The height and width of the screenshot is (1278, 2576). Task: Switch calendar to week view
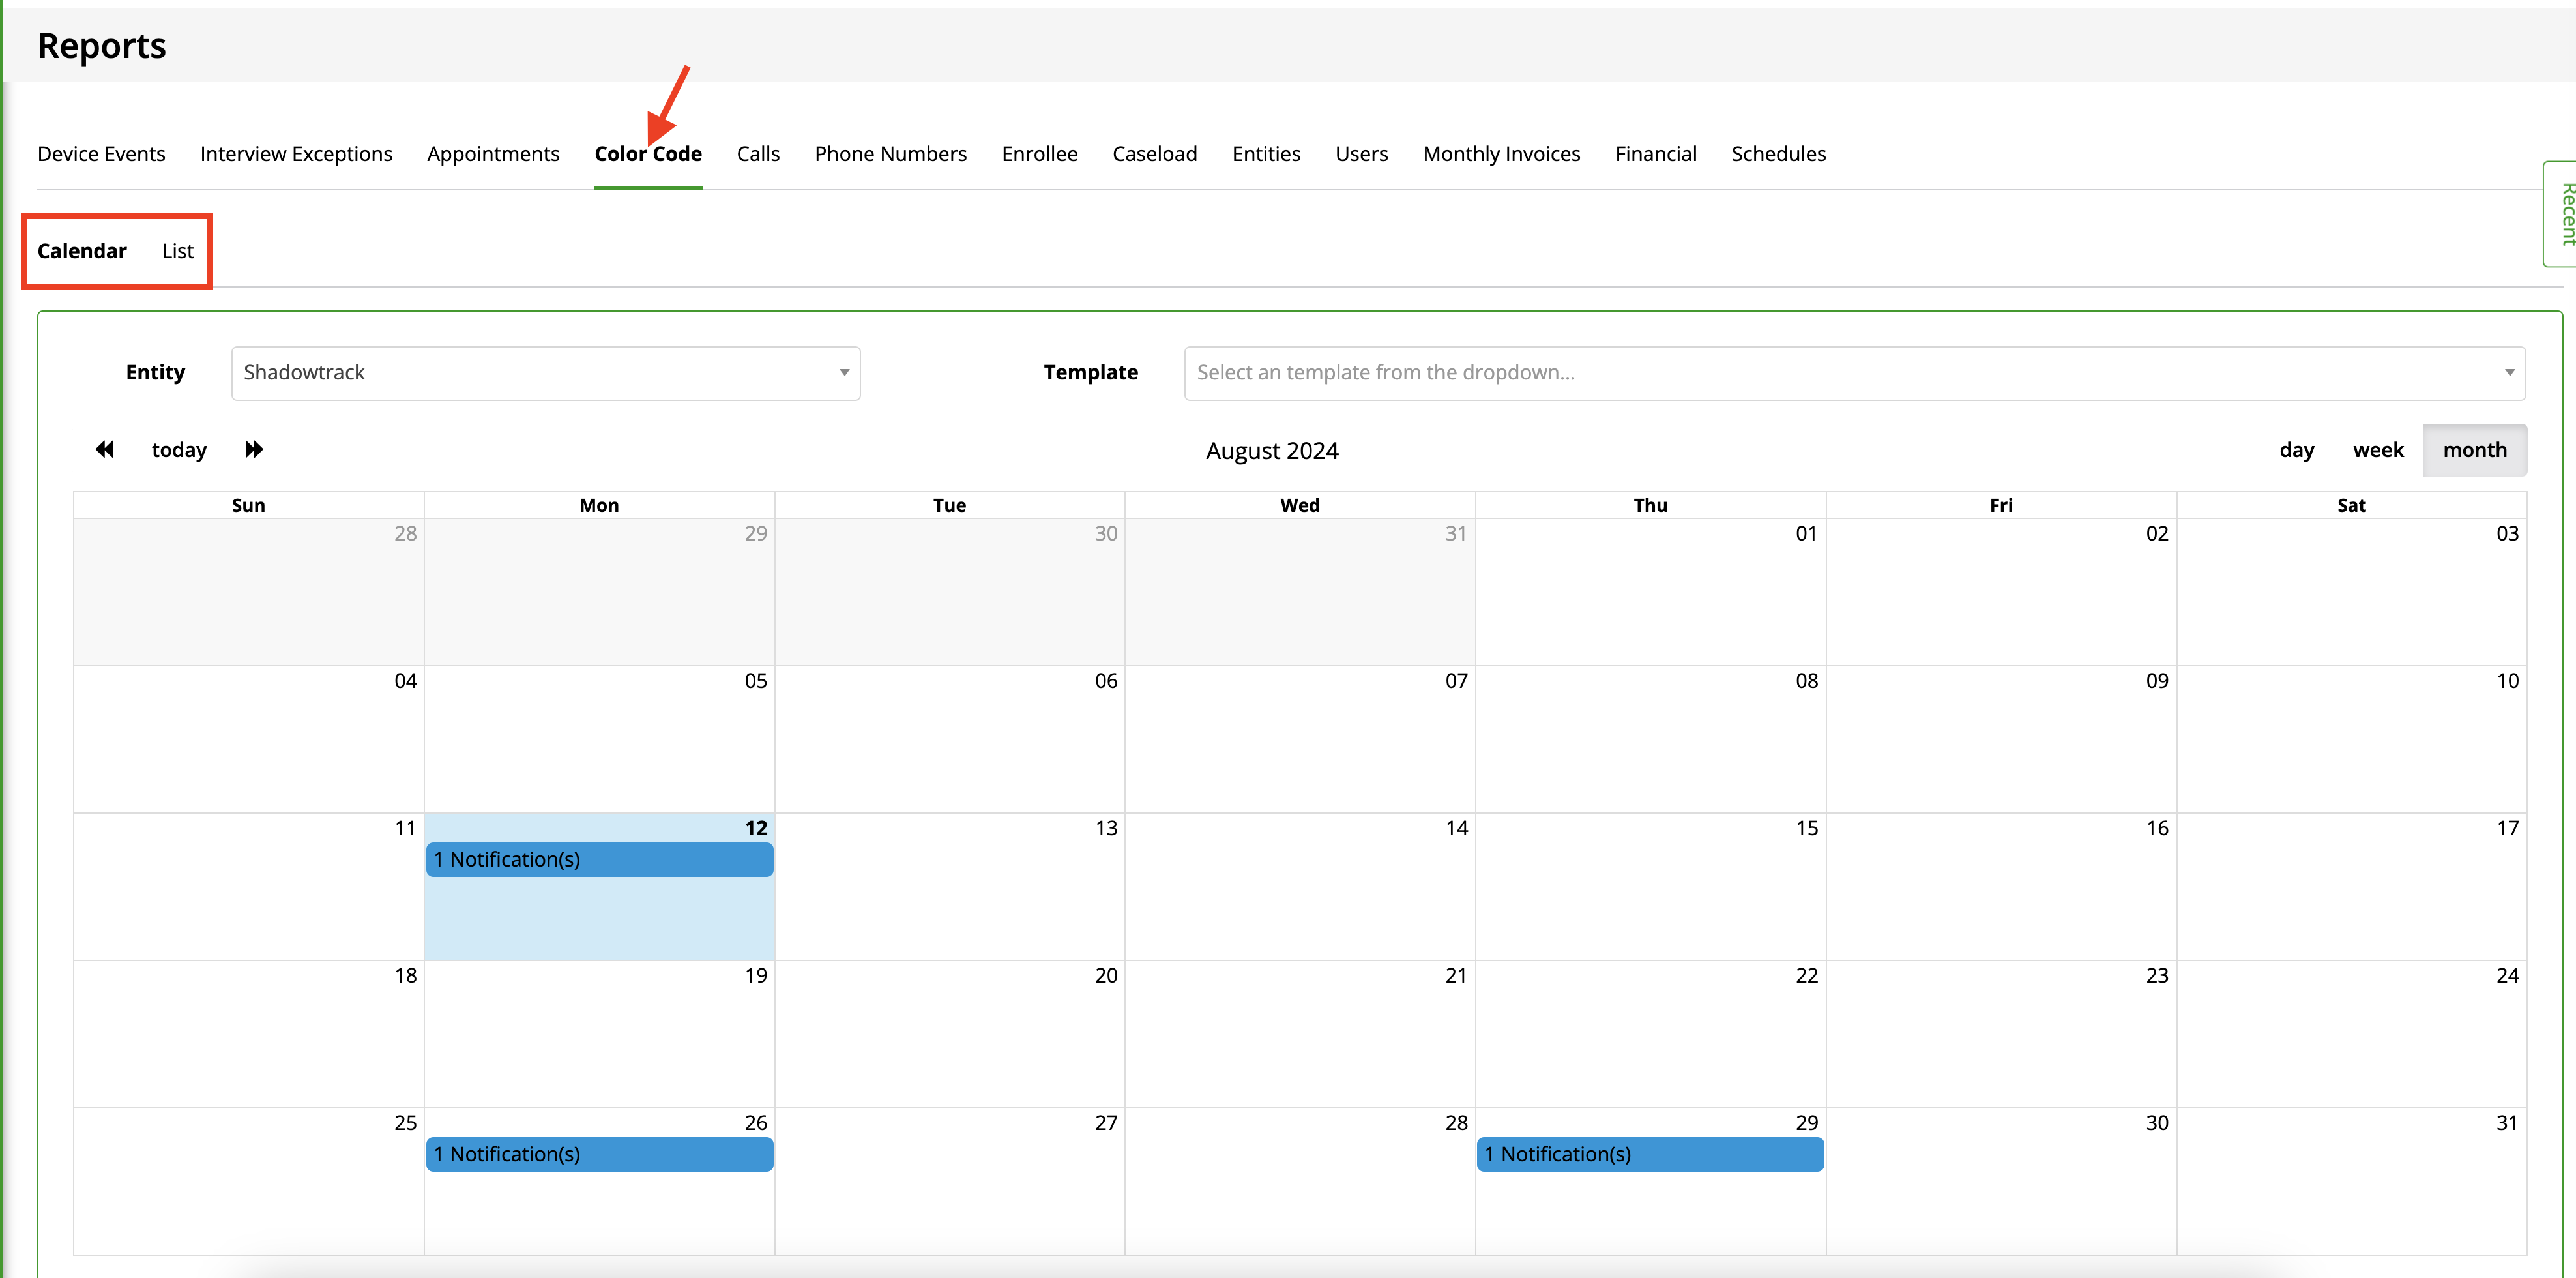(2377, 450)
